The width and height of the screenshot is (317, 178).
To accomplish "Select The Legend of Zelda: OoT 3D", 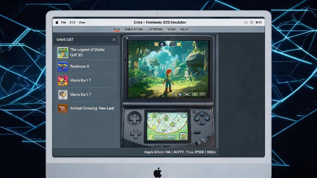I will point(86,53).
